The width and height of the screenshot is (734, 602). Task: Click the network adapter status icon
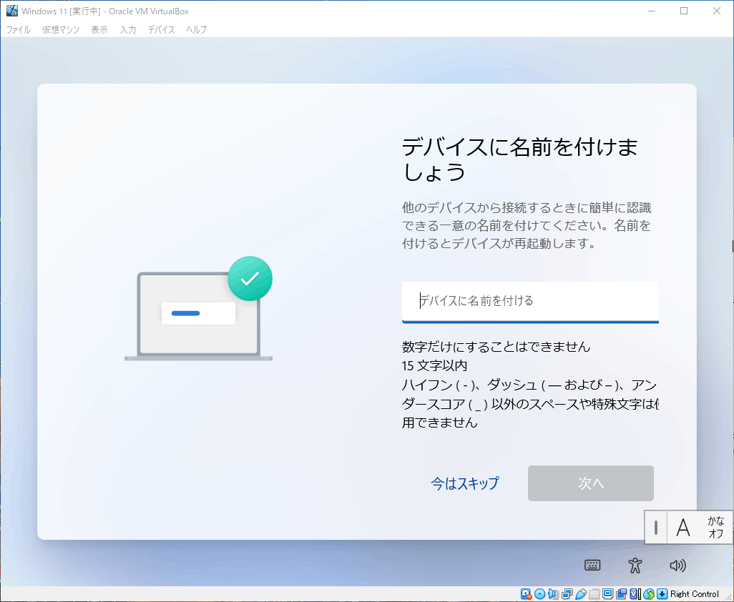[567, 594]
